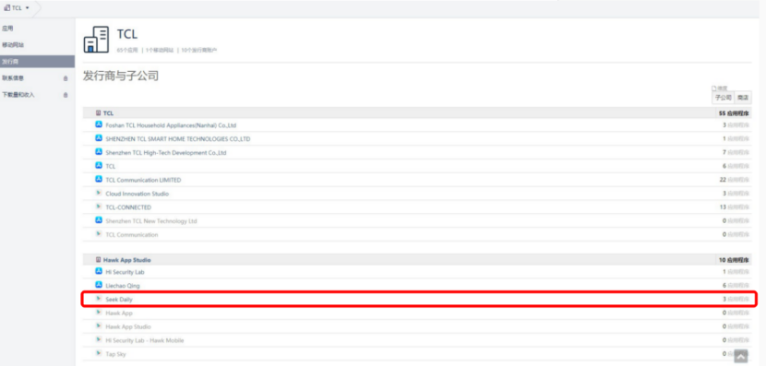Click the App Store icon beside Liechao Qing

point(99,286)
